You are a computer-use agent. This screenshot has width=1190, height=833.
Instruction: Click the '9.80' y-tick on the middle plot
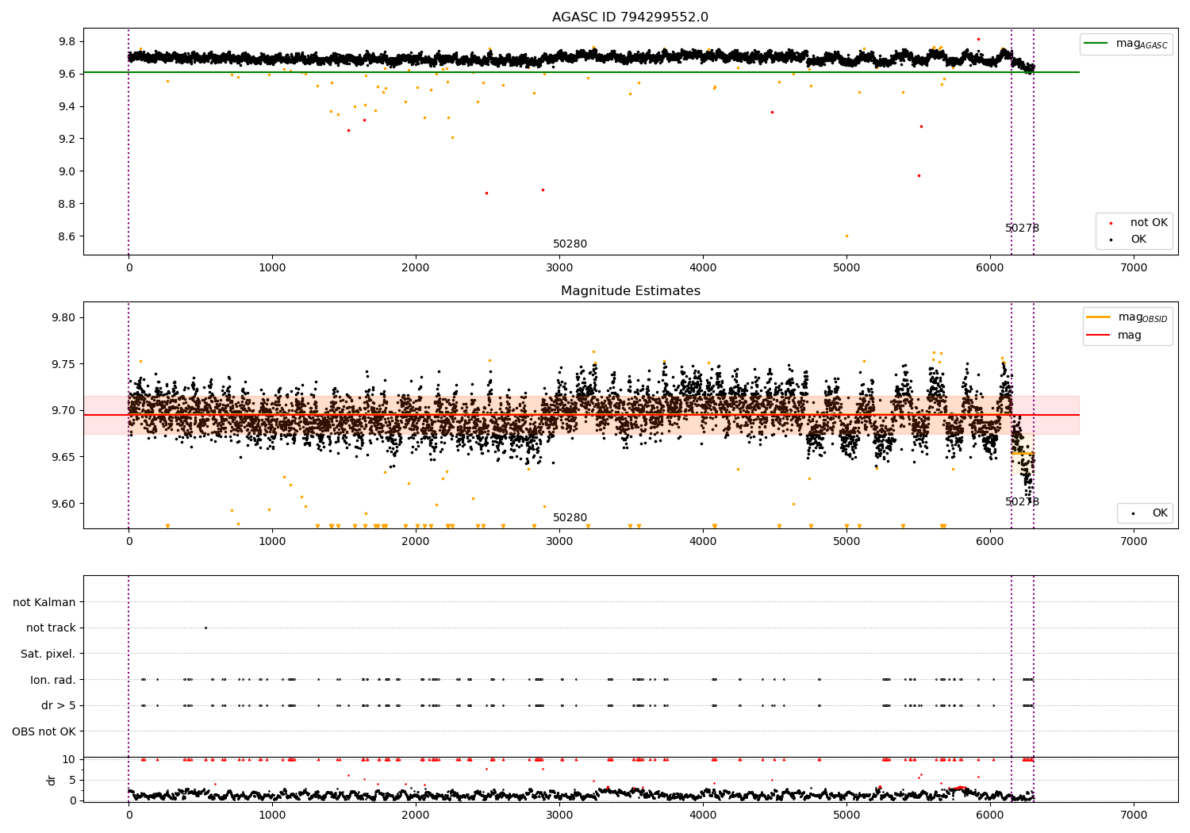coord(63,318)
